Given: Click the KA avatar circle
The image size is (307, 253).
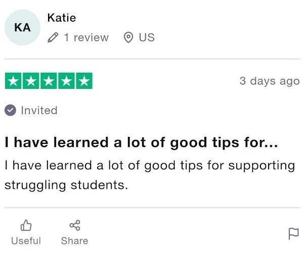Looking at the screenshot, I should pyautogui.click(x=23, y=28).
